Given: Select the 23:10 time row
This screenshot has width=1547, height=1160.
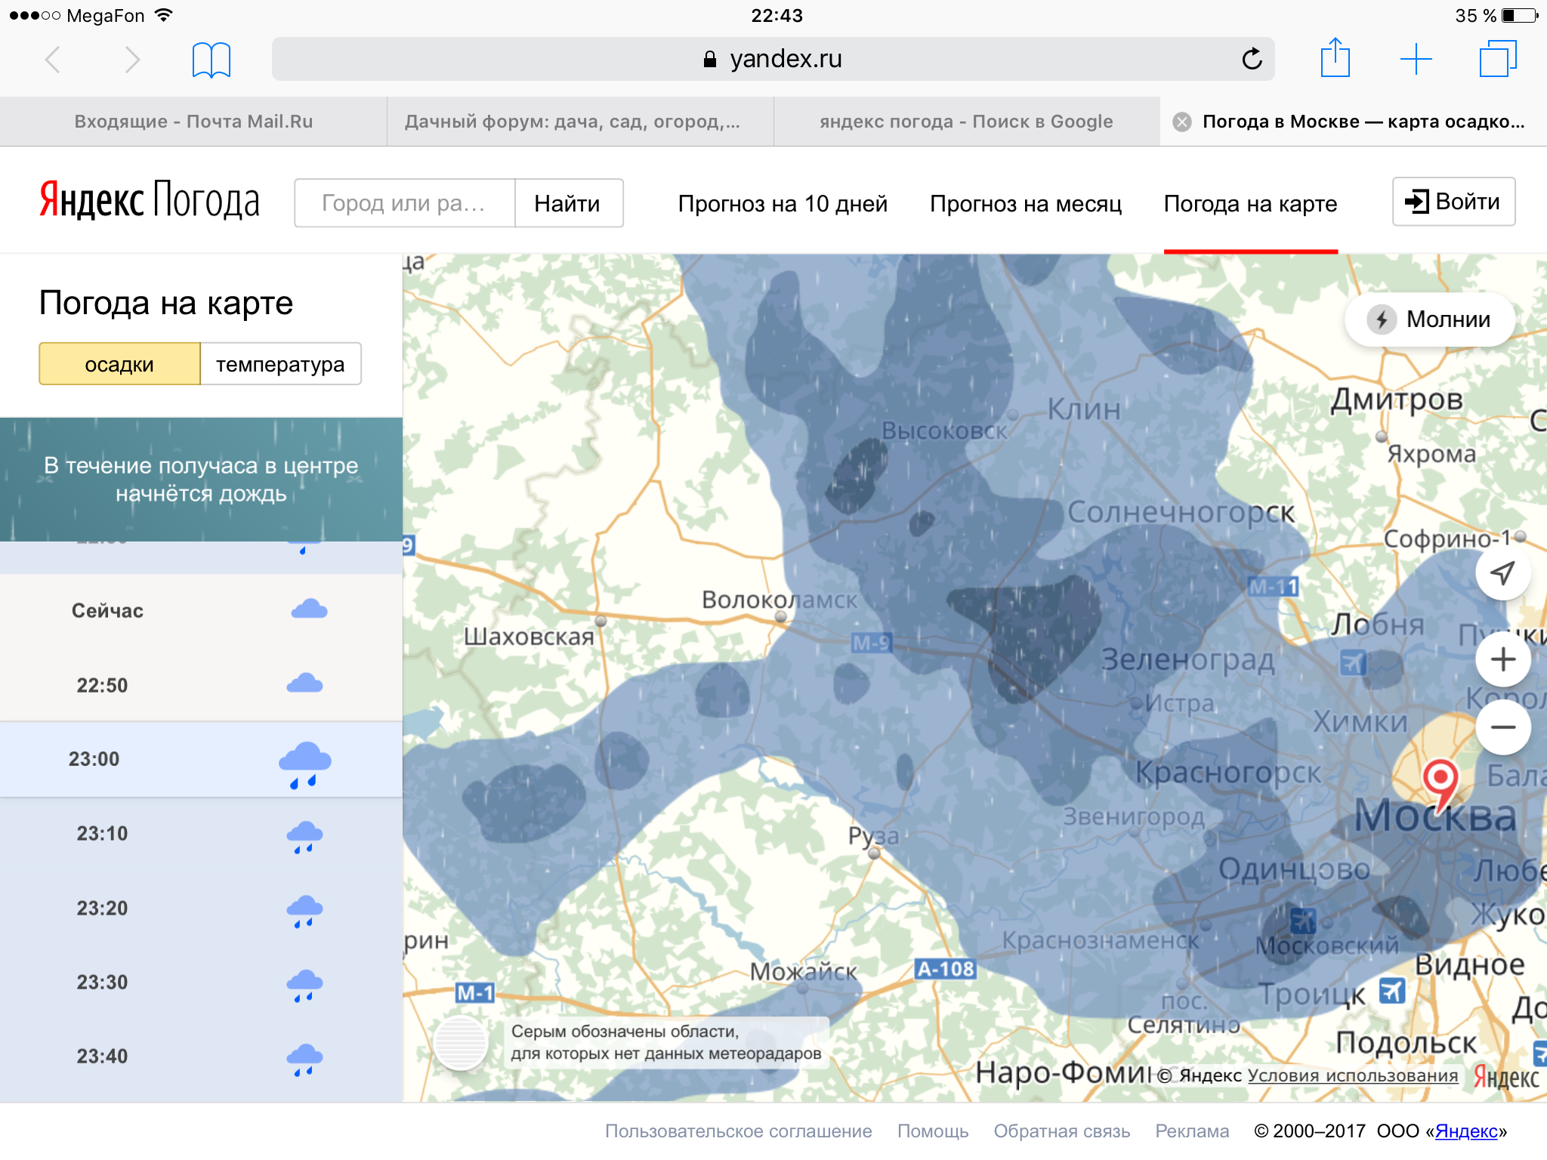Looking at the screenshot, I should [x=201, y=834].
